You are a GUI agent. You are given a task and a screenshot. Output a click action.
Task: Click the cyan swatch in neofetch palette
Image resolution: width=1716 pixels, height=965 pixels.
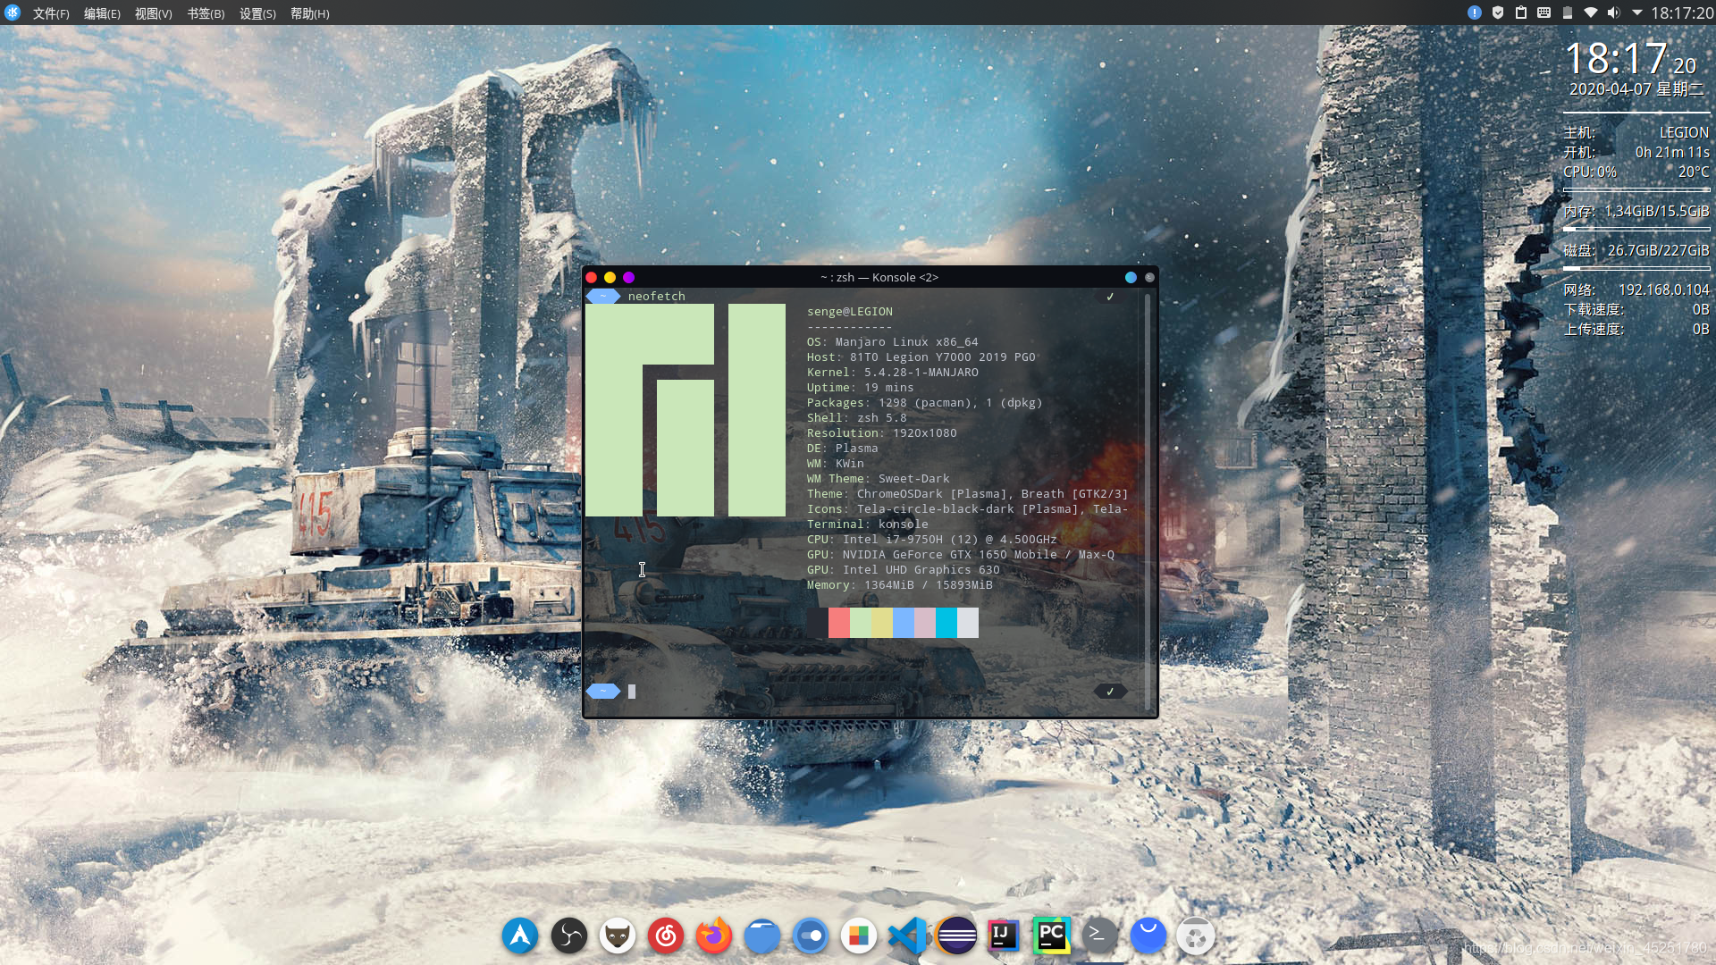point(946,623)
